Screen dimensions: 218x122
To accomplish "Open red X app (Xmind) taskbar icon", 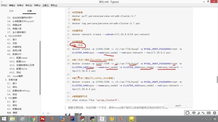I will tap(43, 119).
